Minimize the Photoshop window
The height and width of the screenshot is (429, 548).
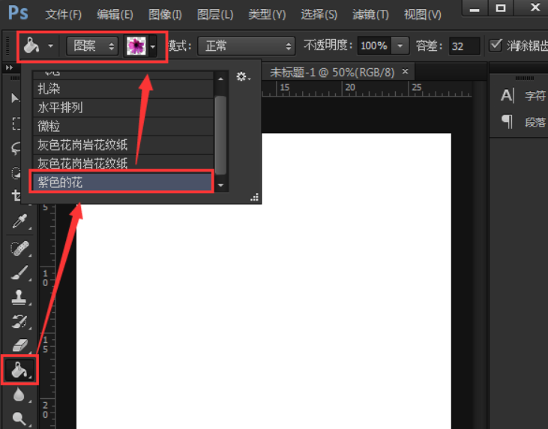tap(475, 8)
